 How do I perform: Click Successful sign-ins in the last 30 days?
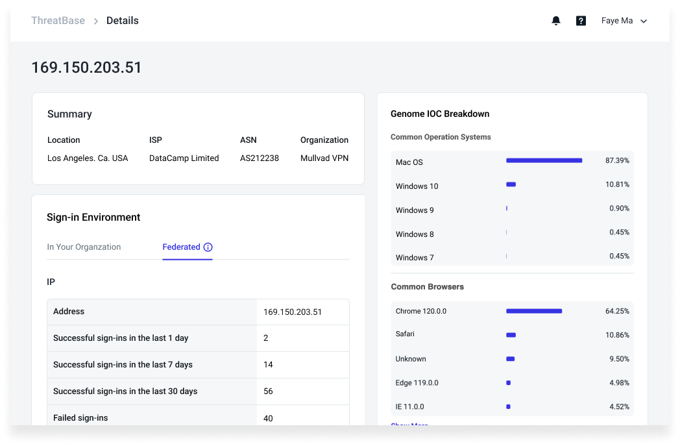(x=125, y=391)
